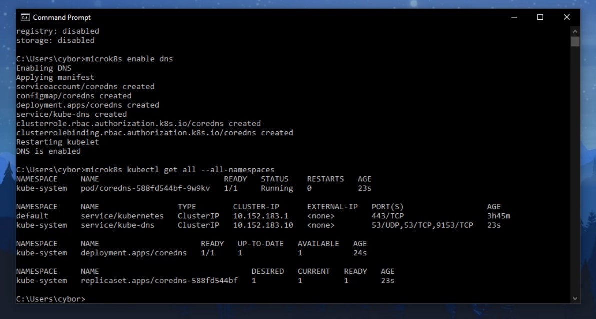Click the 'DESIRED' column header
Image resolution: width=596 pixels, height=319 pixels.
(x=268, y=271)
